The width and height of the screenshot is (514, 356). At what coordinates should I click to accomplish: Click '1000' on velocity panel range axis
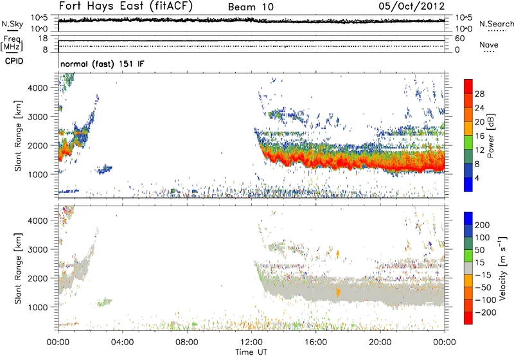point(37,307)
